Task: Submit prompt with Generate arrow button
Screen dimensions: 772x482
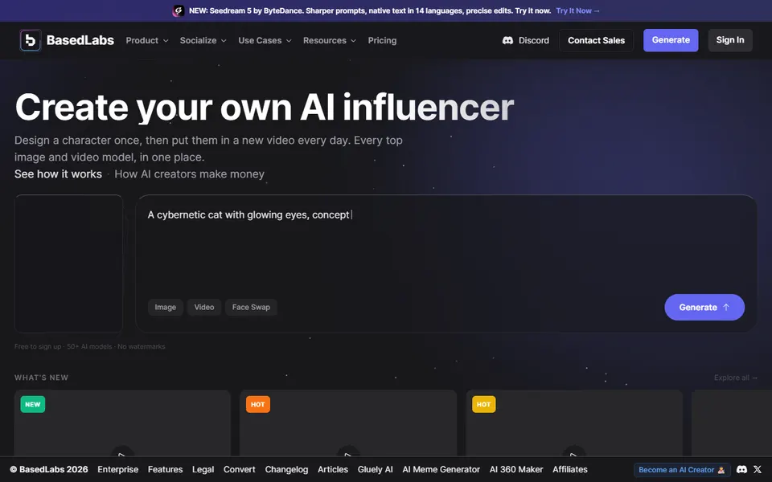Action: click(x=704, y=308)
